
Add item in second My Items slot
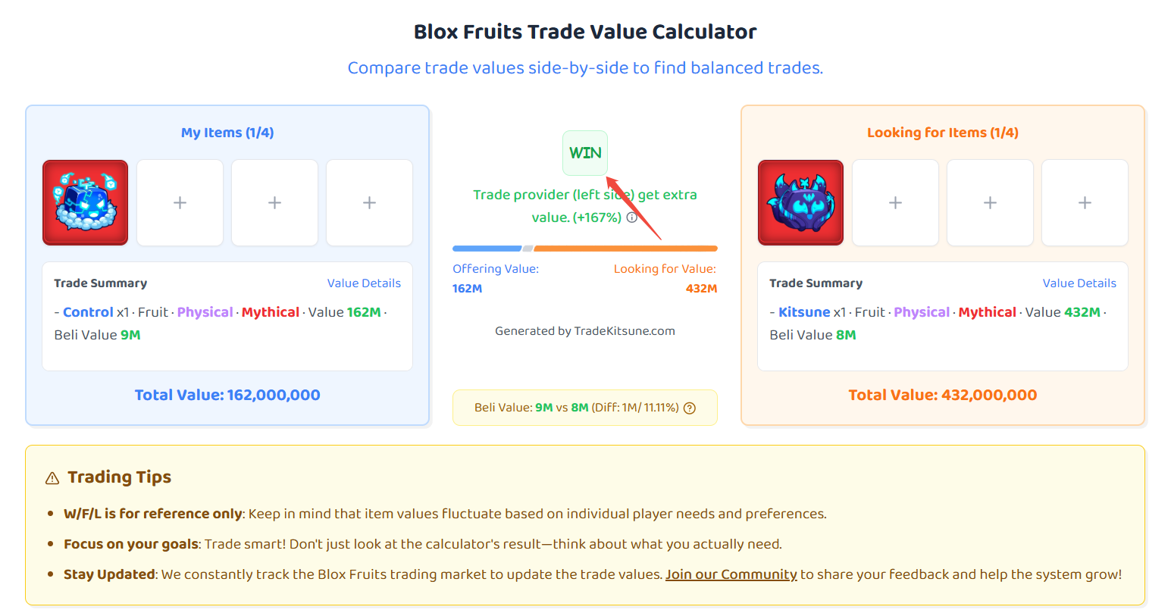(x=180, y=202)
